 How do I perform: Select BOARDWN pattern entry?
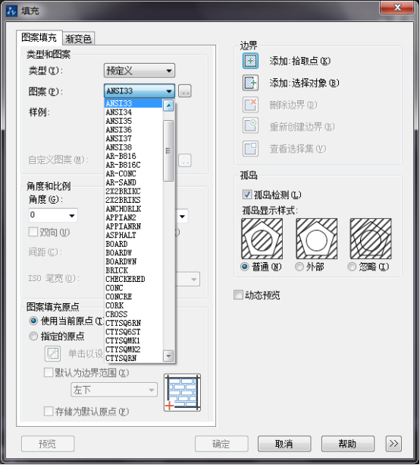[133, 261]
